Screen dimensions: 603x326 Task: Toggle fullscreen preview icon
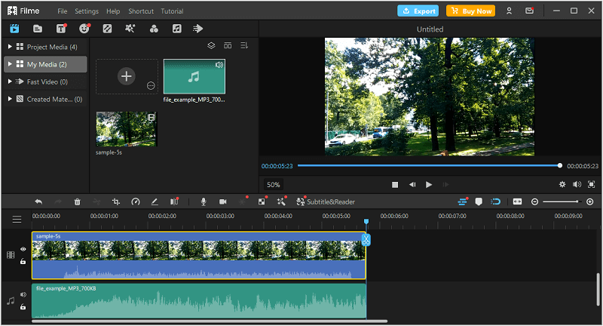[592, 185]
